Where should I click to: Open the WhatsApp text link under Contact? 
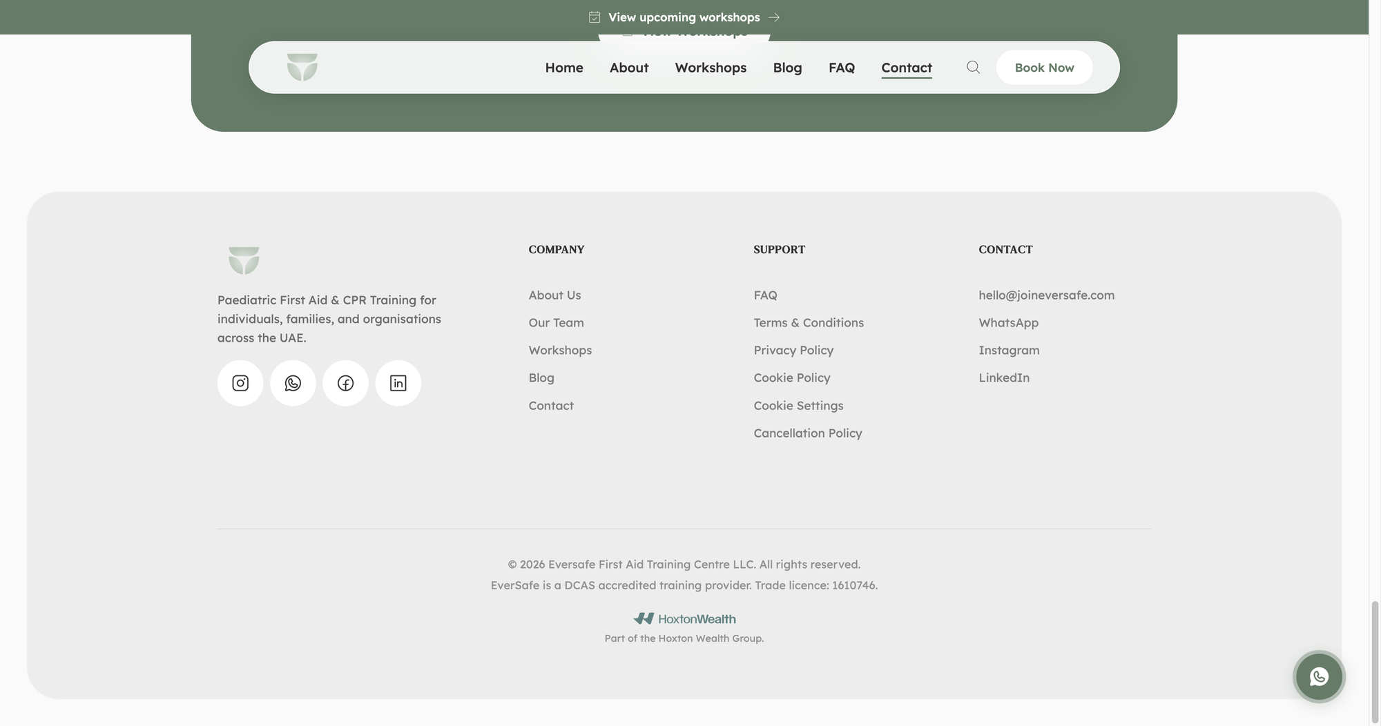pos(1008,323)
